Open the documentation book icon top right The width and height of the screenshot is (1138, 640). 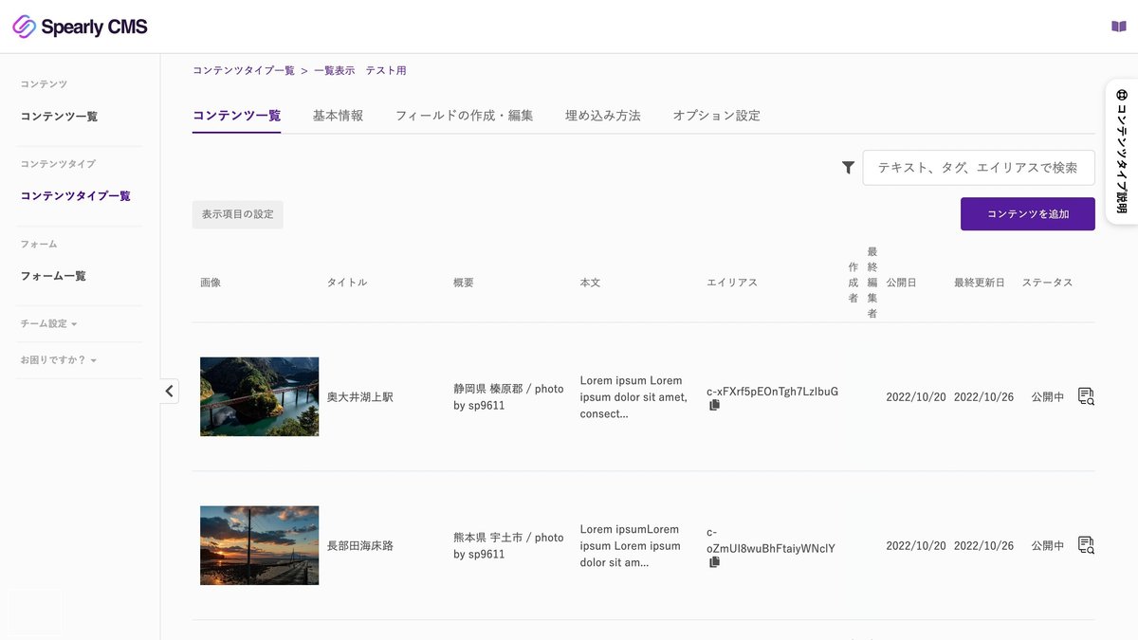click(1117, 26)
